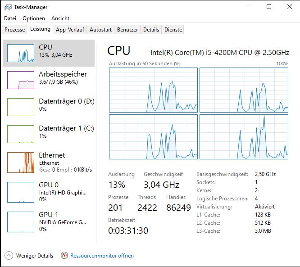
Task: Open the Arbeitsspeicher memory graph
Action: click(x=21, y=80)
